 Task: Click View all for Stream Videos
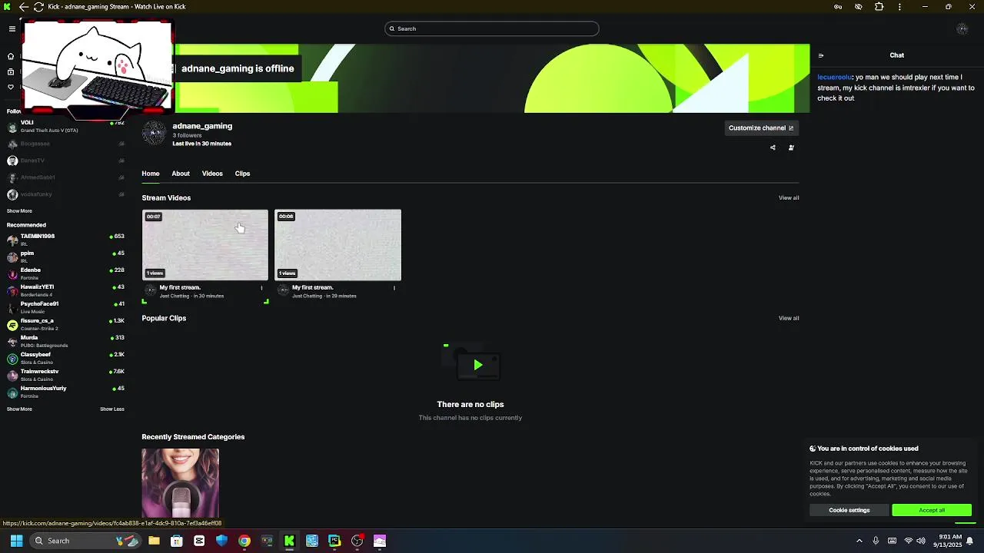pyautogui.click(x=789, y=198)
